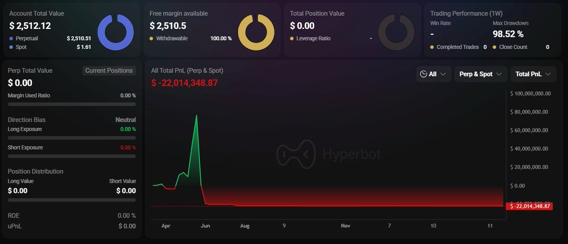Click the Short Value label

123,181
